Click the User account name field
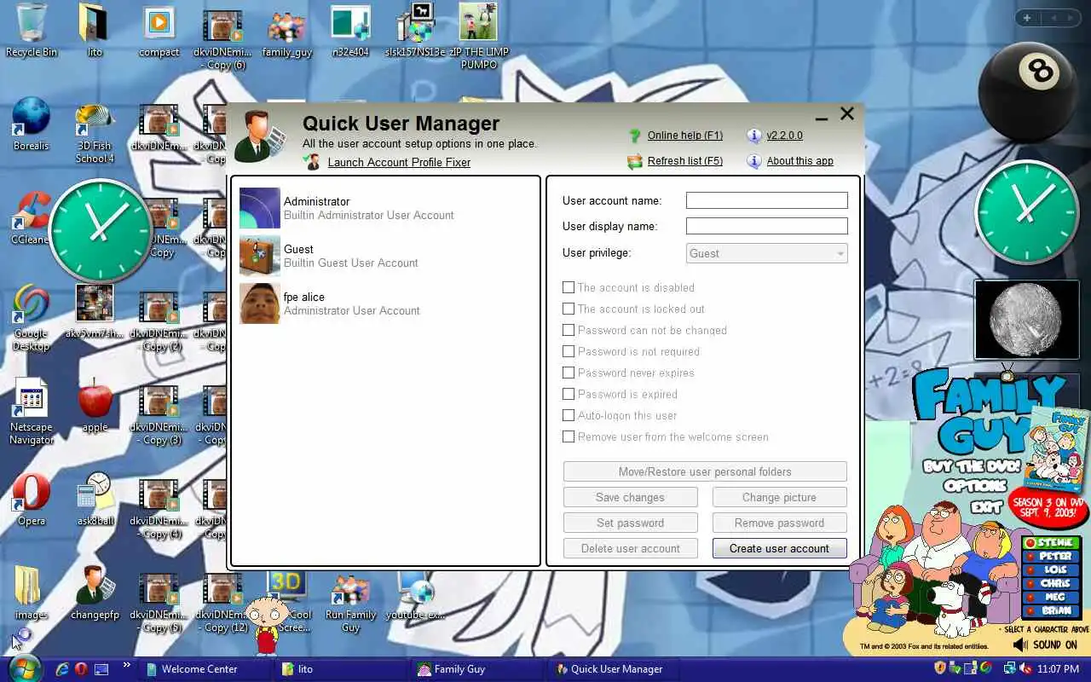Viewport: 1091px width, 682px height. [767, 200]
